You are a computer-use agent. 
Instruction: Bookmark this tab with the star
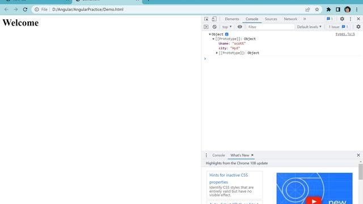pos(317,10)
